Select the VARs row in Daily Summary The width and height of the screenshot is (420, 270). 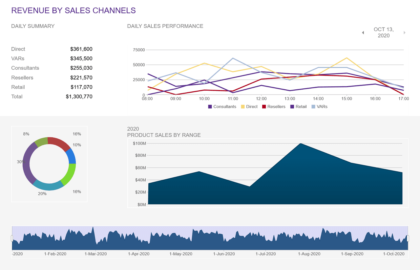coord(52,58)
